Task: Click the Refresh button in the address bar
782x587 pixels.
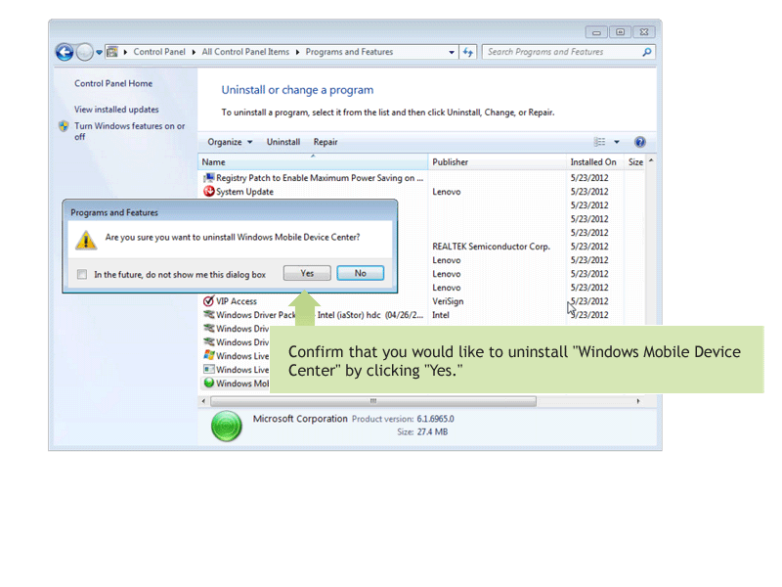Action: tap(468, 52)
